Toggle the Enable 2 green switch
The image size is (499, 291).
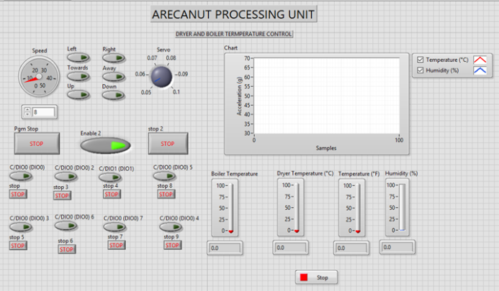pos(106,146)
